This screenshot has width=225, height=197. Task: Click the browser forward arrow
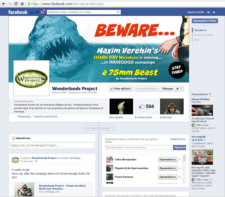point(10,4)
